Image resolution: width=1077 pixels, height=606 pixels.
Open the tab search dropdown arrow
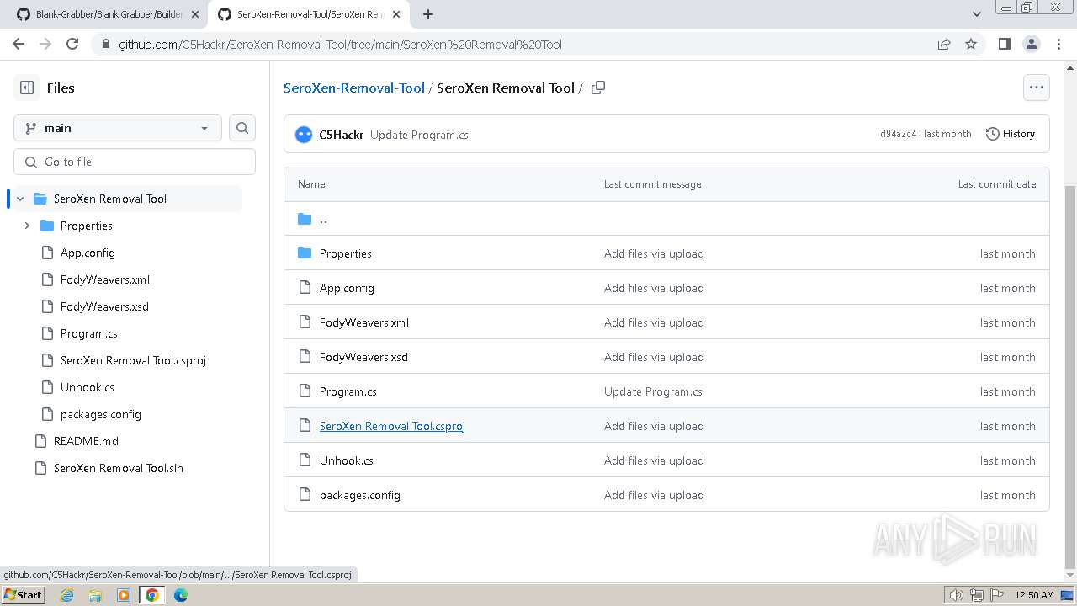click(x=976, y=14)
